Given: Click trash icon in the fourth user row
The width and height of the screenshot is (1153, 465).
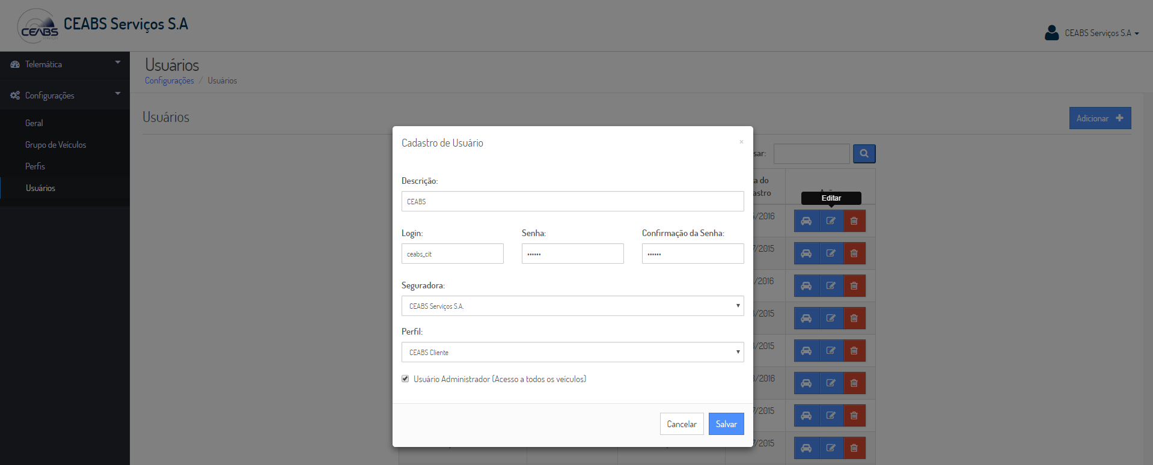Looking at the screenshot, I should click(854, 318).
